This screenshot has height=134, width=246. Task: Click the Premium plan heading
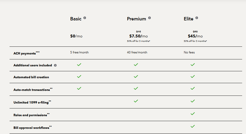[x=136, y=19]
